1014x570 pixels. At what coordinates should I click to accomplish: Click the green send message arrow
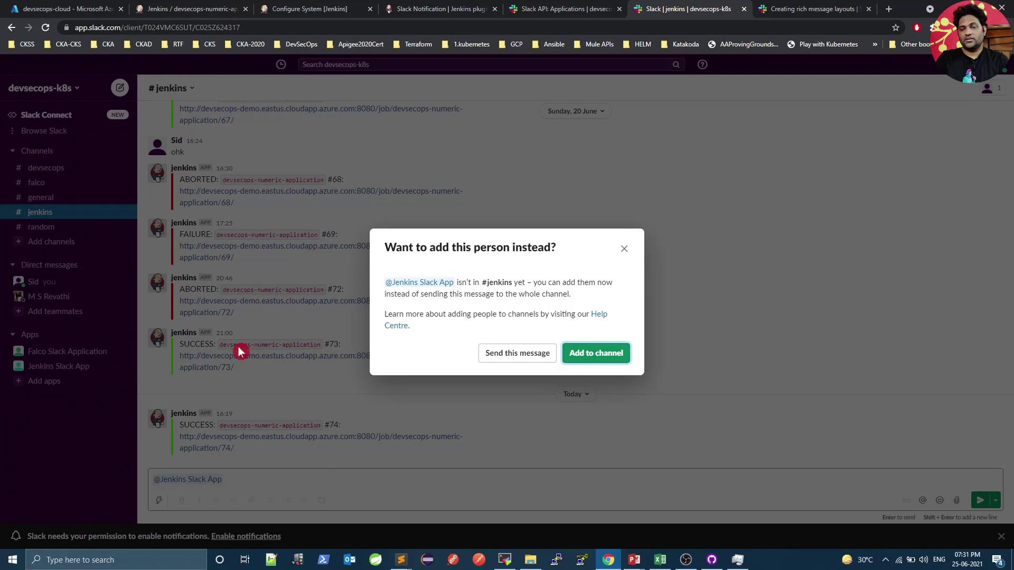[x=980, y=500]
